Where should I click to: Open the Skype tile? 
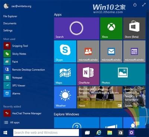pos(65,51)
